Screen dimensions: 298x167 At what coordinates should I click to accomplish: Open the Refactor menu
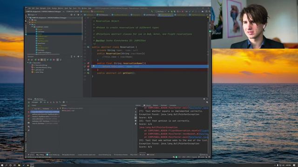(61, 8)
